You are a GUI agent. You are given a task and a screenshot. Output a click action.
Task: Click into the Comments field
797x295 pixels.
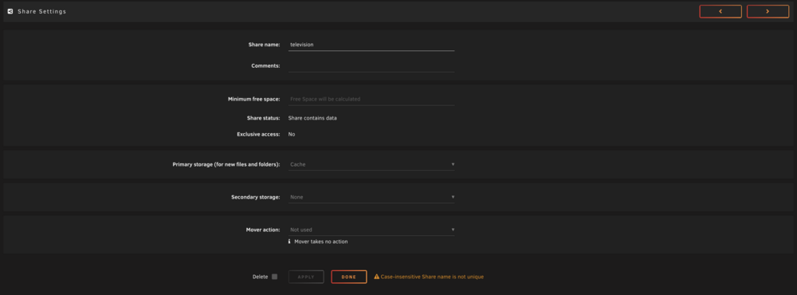pyautogui.click(x=371, y=65)
